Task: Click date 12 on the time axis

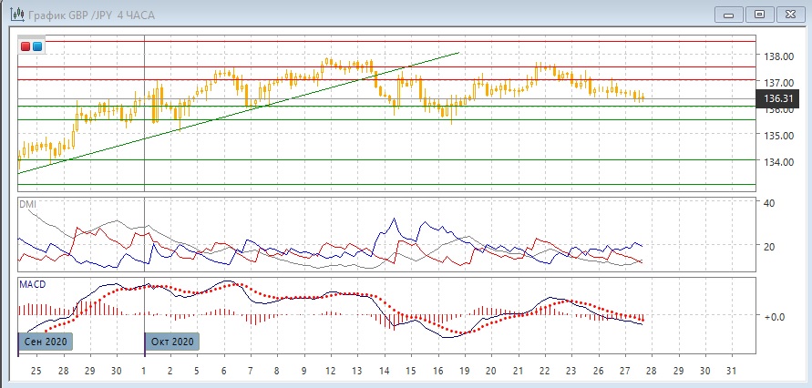Action: coord(330,372)
